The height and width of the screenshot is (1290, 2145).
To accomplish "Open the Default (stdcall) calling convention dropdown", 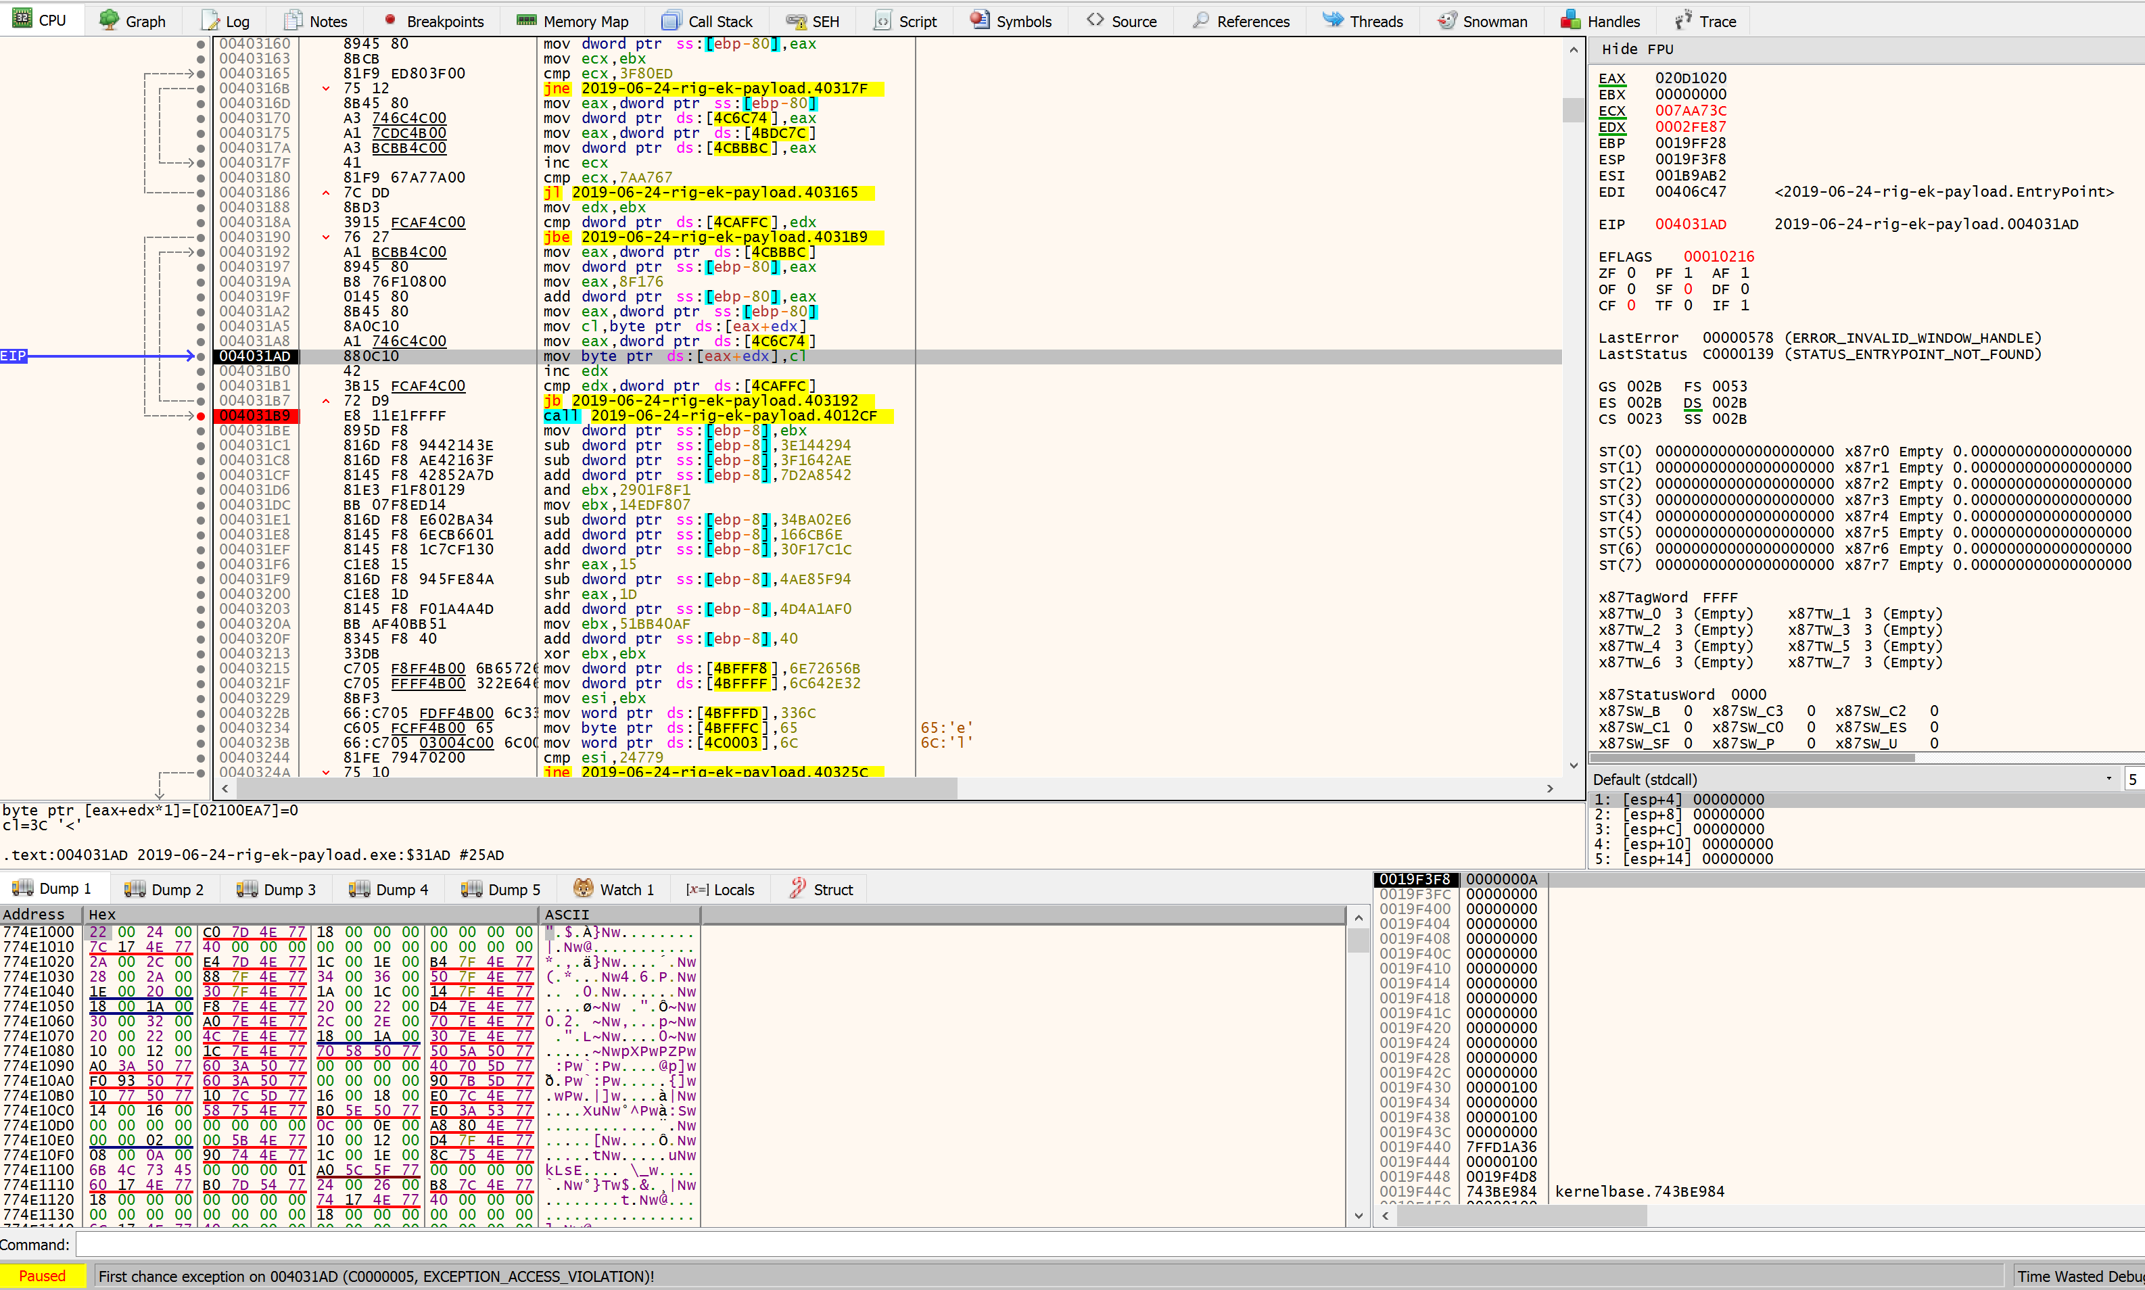I will click(1852, 779).
